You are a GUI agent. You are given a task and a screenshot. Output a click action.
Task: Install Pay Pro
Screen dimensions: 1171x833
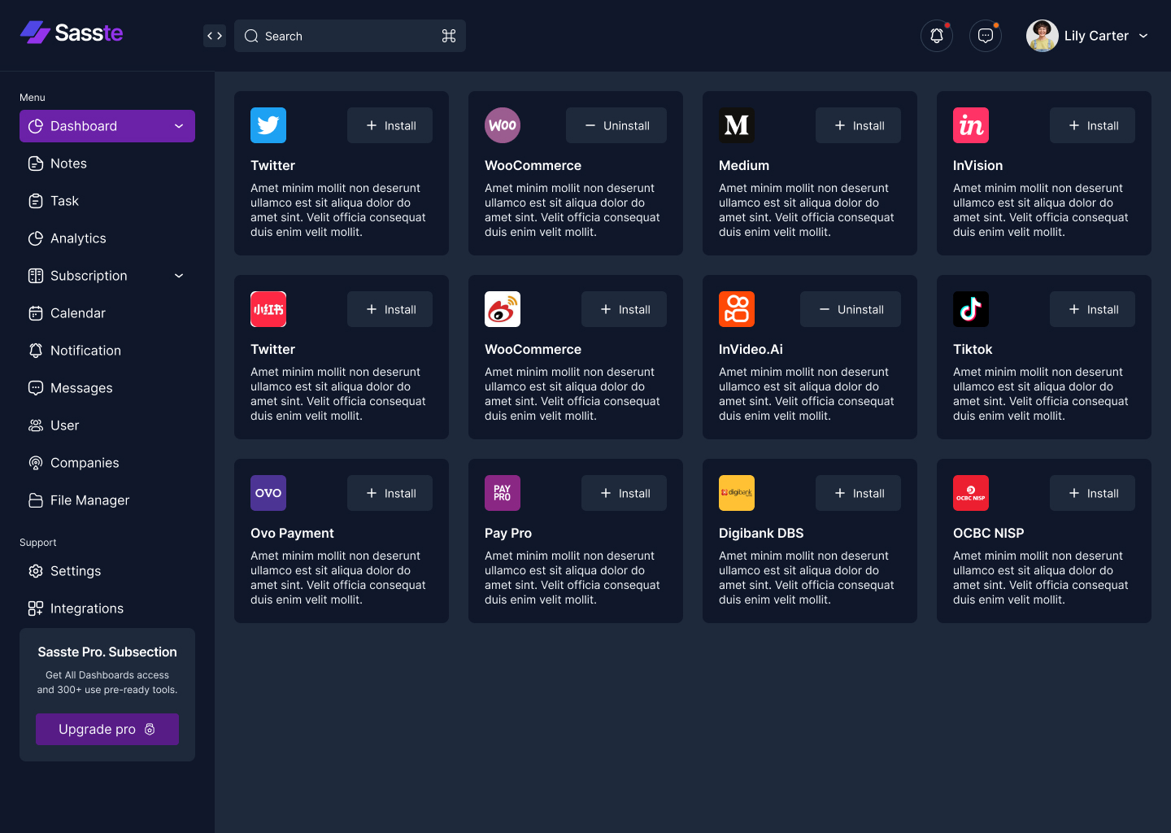625,493
